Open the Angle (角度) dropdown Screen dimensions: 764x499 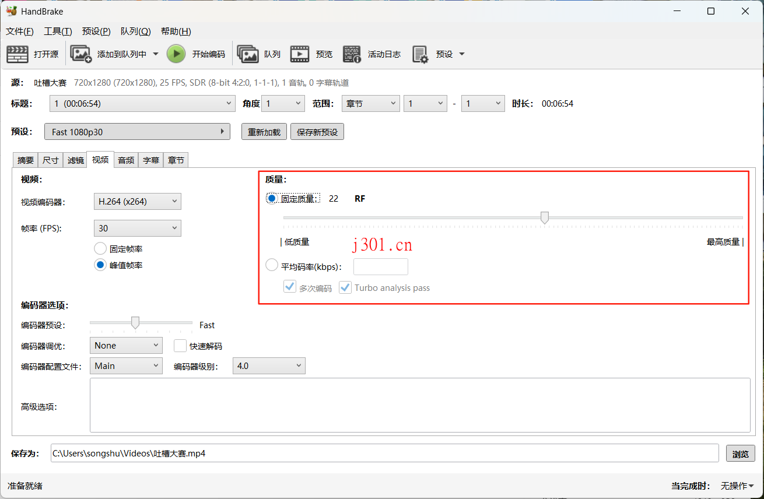[283, 104]
